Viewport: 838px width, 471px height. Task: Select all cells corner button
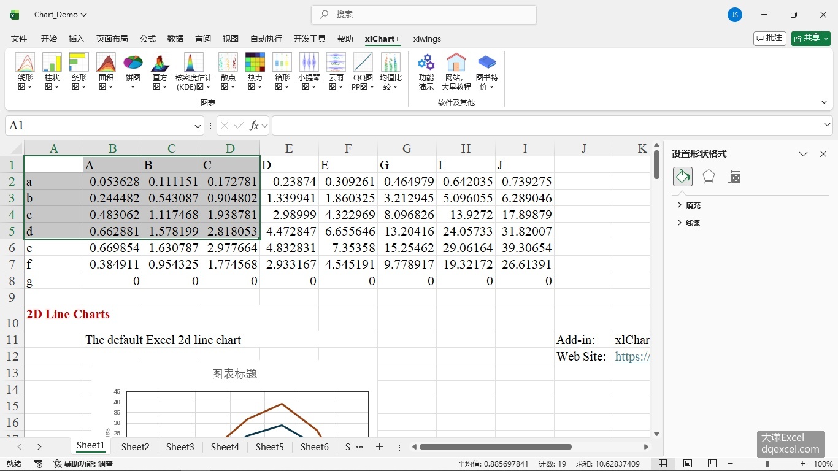click(x=12, y=148)
